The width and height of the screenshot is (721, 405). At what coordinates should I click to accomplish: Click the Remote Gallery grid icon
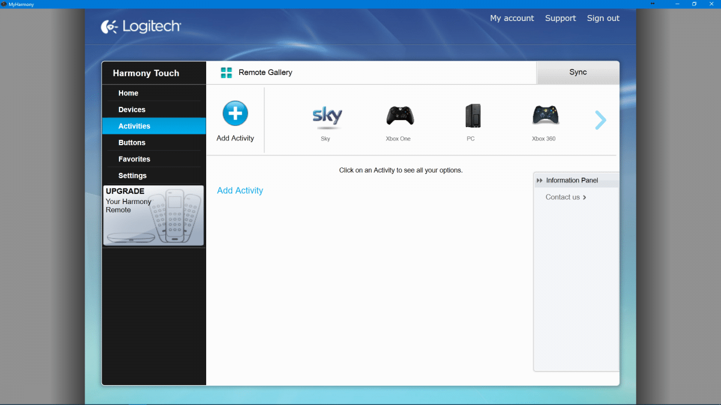(226, 73)
